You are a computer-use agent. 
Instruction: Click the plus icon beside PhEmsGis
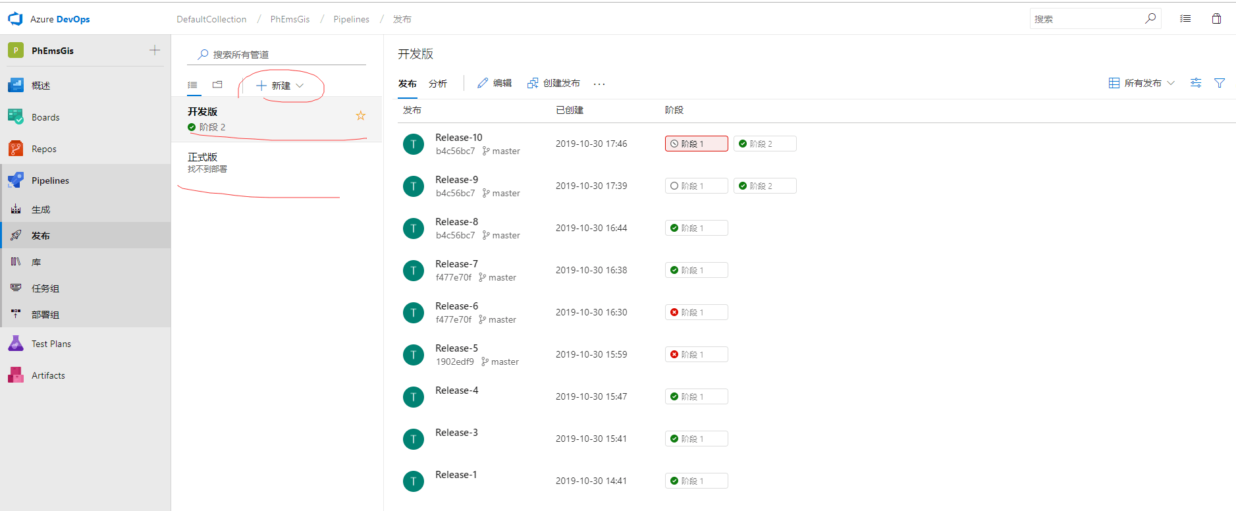[x=155, y=50]
